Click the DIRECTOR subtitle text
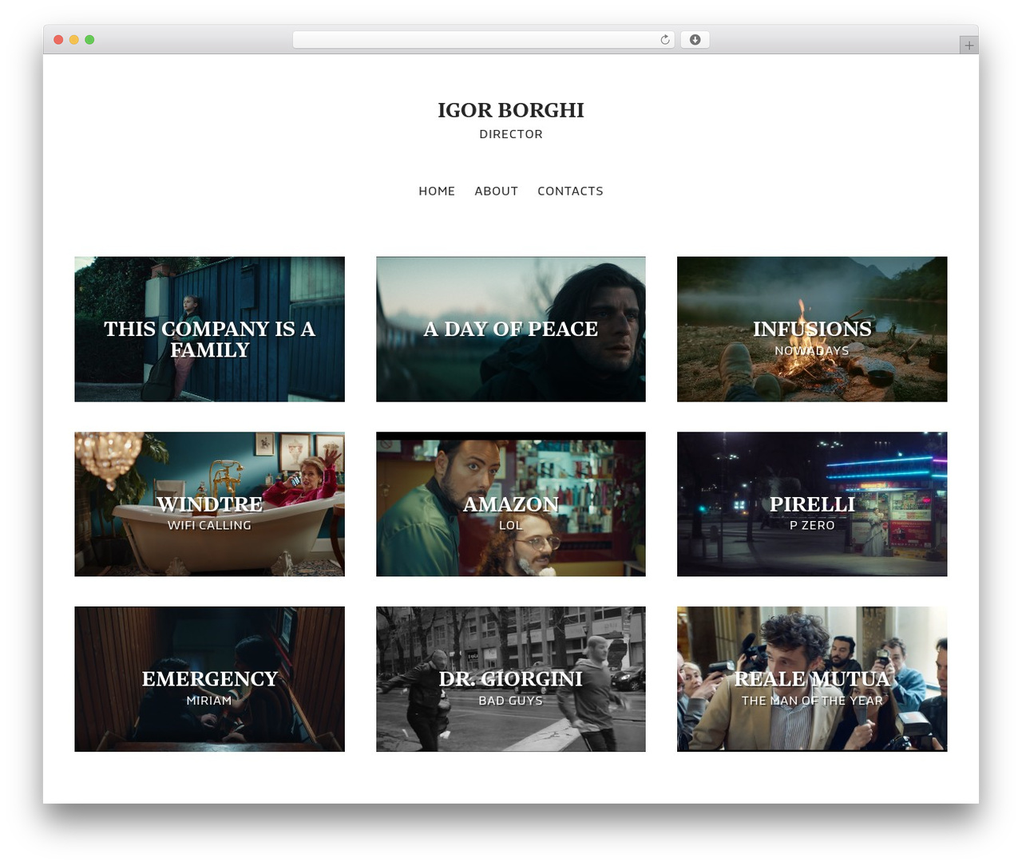 pos(511,134)
